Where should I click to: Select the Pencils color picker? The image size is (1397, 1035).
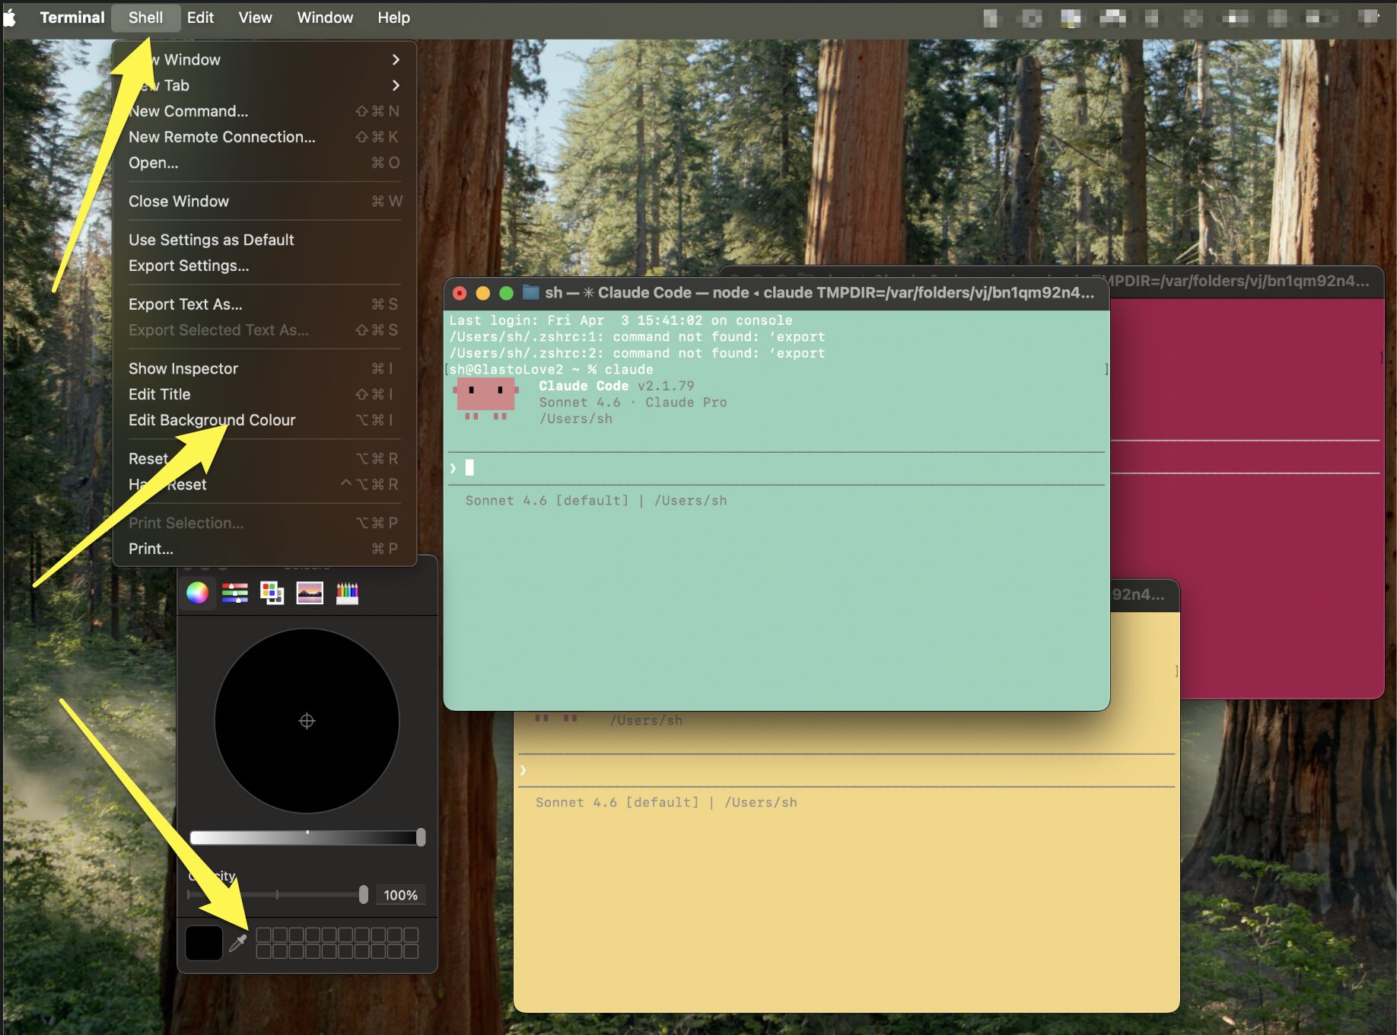pyautogui.click(x=348, y=593)
